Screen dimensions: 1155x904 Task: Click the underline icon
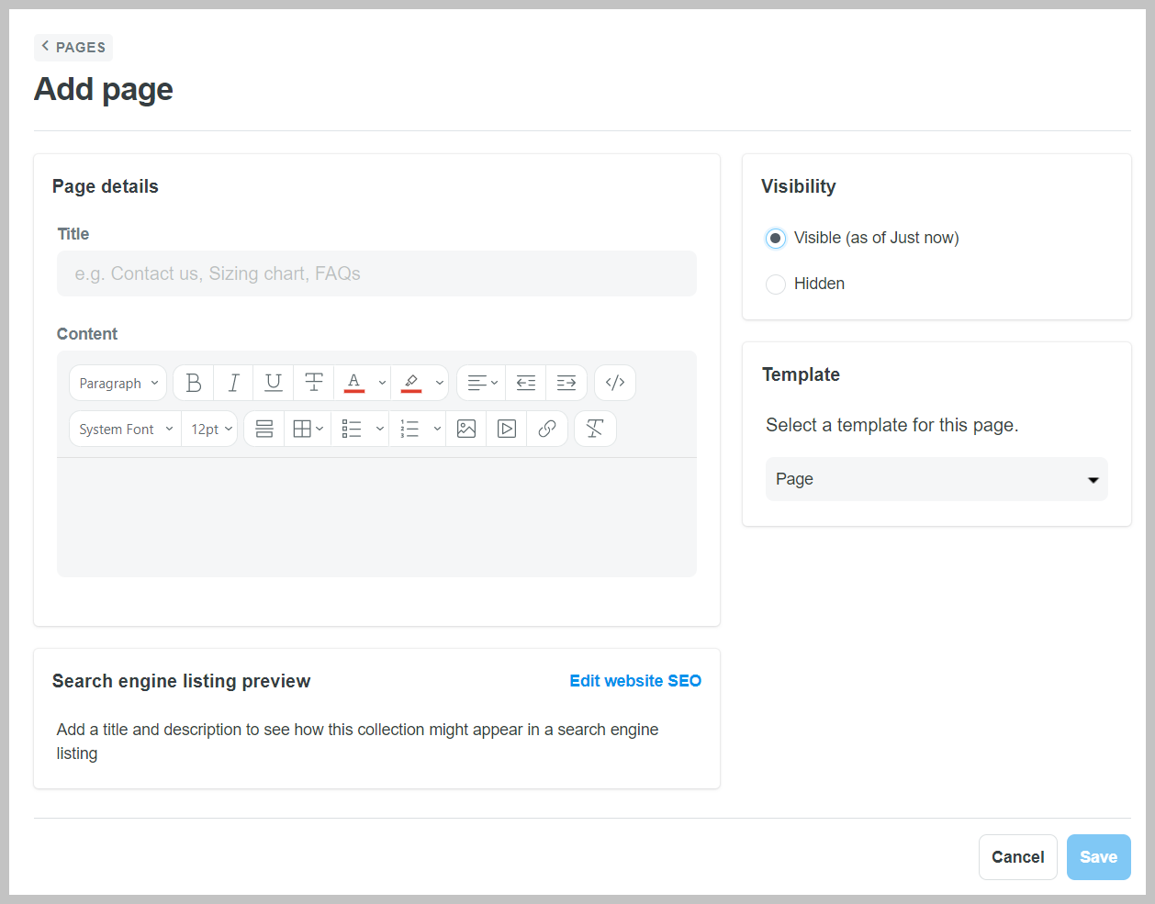tap(274, 383)
